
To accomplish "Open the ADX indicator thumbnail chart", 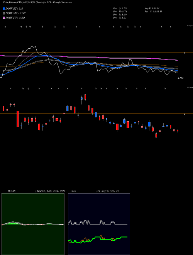I will point(99,224).
